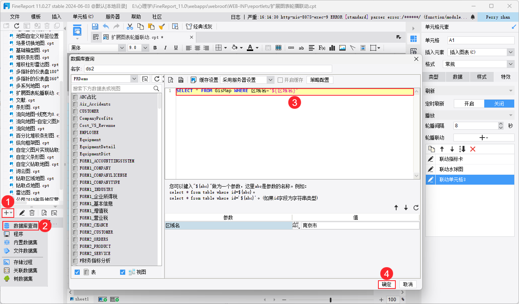Viewport: 519px width, 304px height.
Task: Refresh the parameter list in the query dialog
Action: [x=416, y=208]
